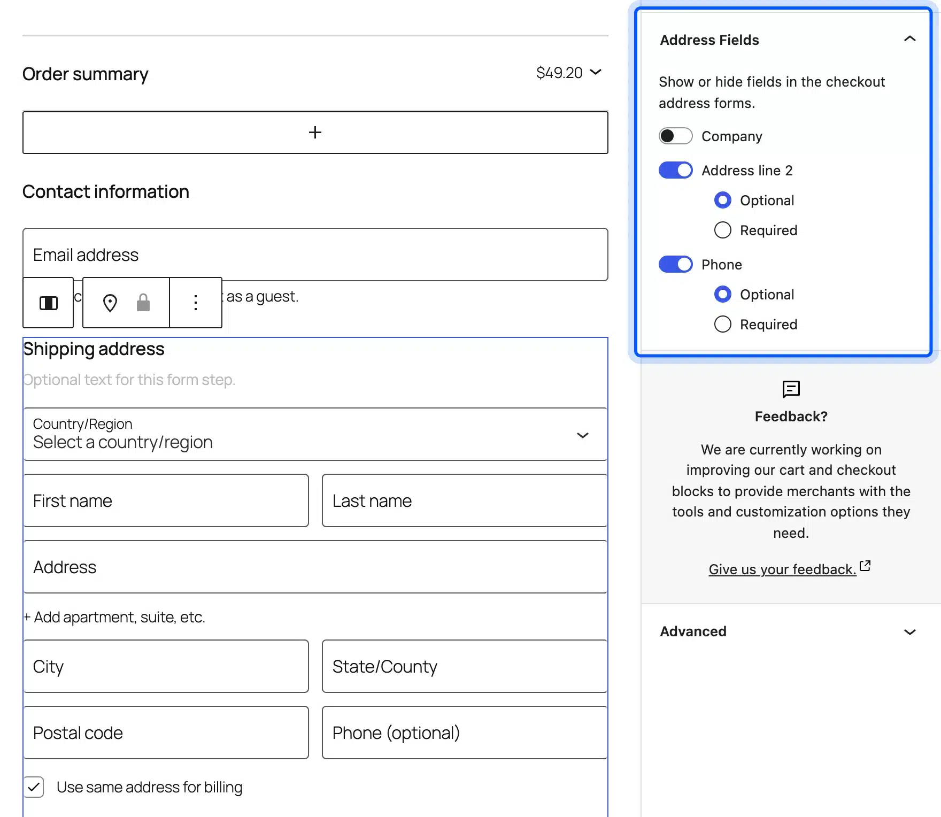Viewport: 941px width, 817px height.
Task: Click the First name field
Action: pos(166,500)
